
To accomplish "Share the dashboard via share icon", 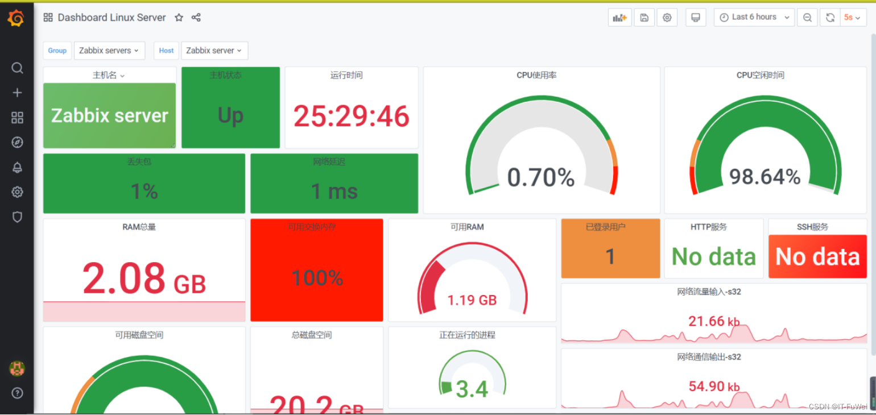I will [196, 18].
